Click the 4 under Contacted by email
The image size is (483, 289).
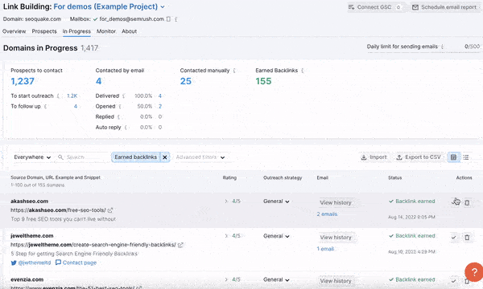click(x=98, y=81)
